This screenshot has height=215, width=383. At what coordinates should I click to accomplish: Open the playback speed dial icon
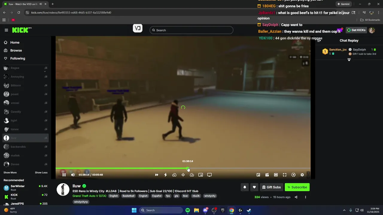192,175
